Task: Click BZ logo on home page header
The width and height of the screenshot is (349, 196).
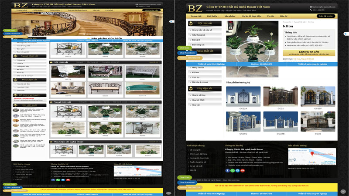Action: coord(21,5)
